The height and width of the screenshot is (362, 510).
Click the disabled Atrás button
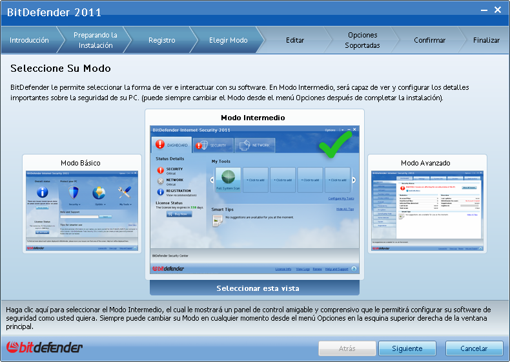click(x=347, y=348)
